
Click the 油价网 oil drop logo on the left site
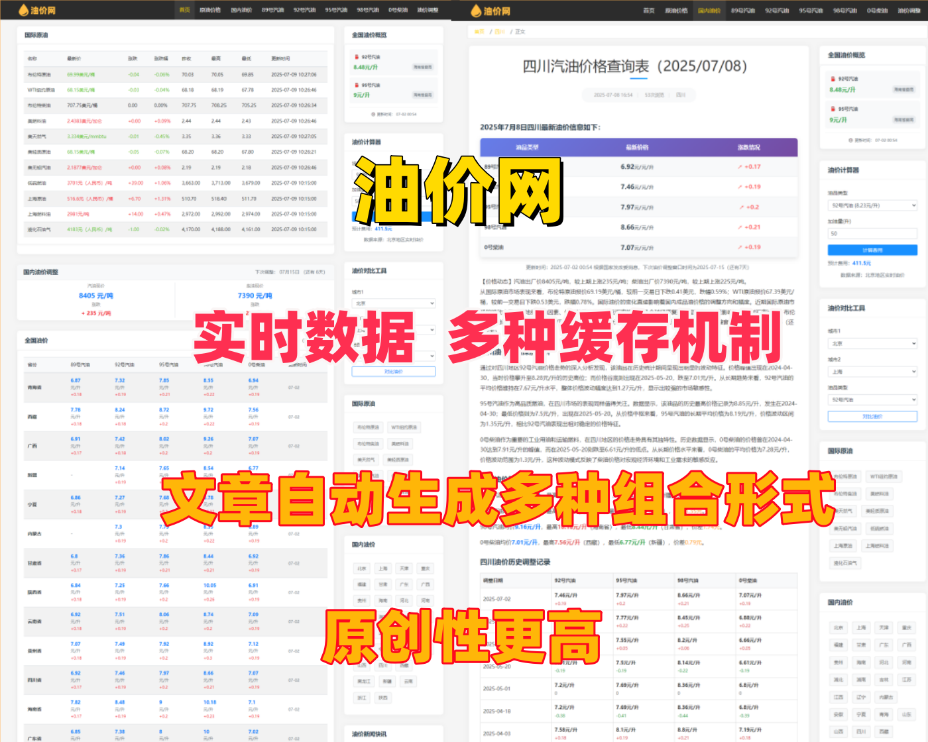(23, 10)
